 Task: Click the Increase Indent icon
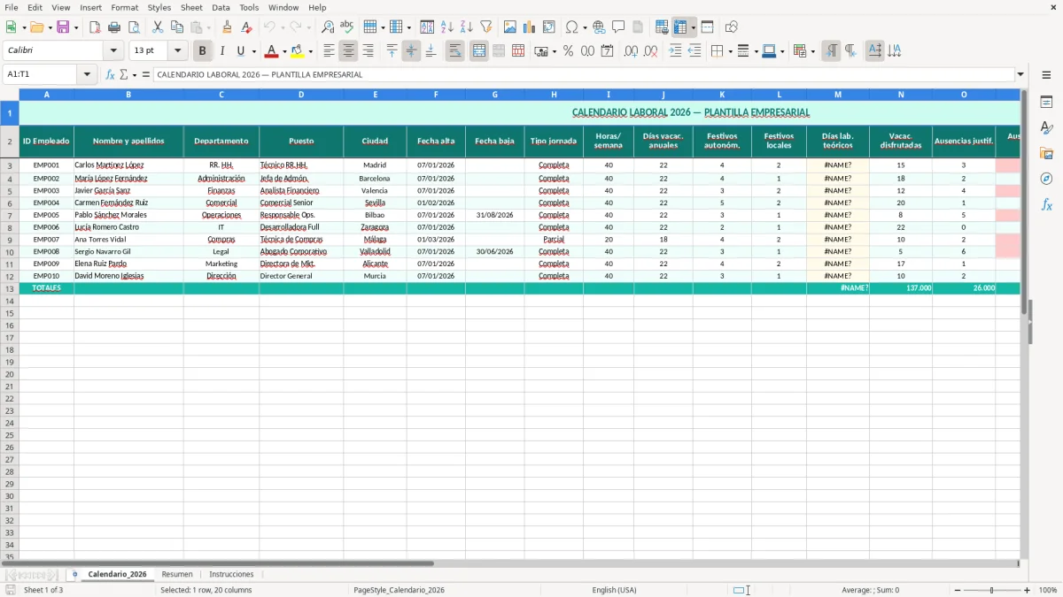(675, 51)
